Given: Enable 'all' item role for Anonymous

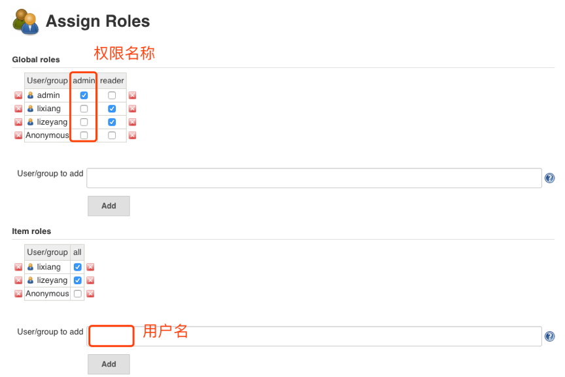Looking at the screenshot, I should [78, 294].
